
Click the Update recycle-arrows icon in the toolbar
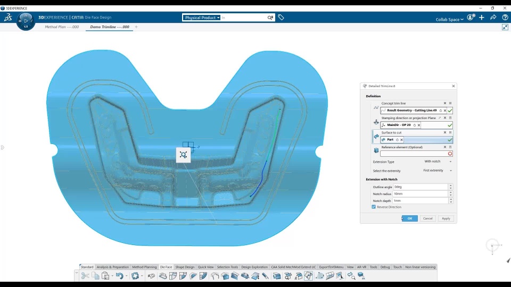(135, 276)
